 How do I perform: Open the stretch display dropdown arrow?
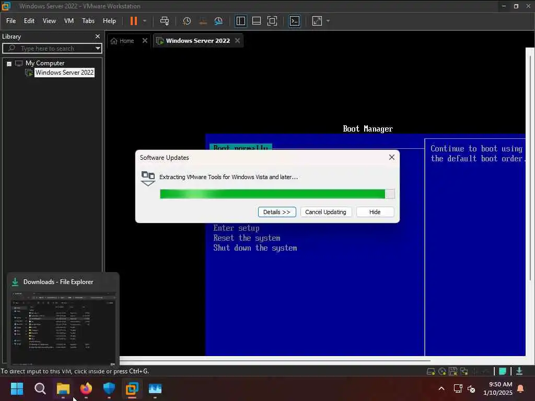328,21
